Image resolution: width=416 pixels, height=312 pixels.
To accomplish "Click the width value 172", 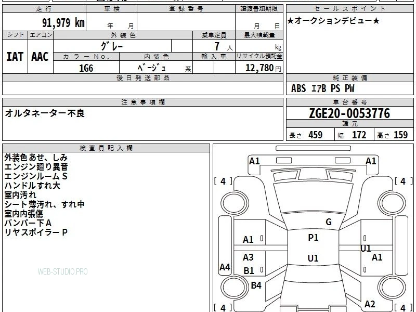I will point(359,135).
